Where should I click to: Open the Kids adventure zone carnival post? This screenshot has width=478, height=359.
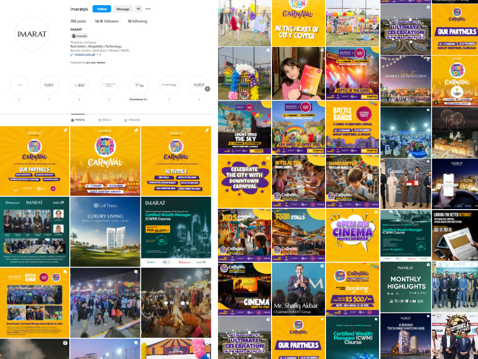point(244,235)
